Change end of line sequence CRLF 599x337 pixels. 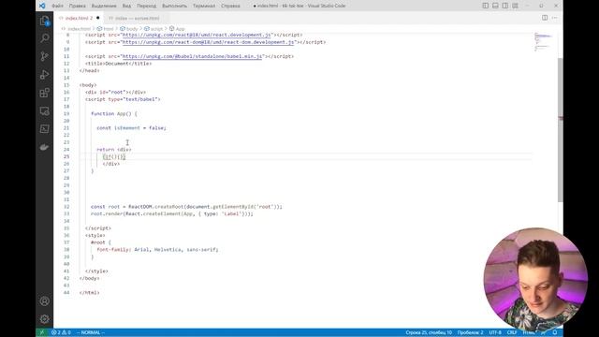click(512, 332)
